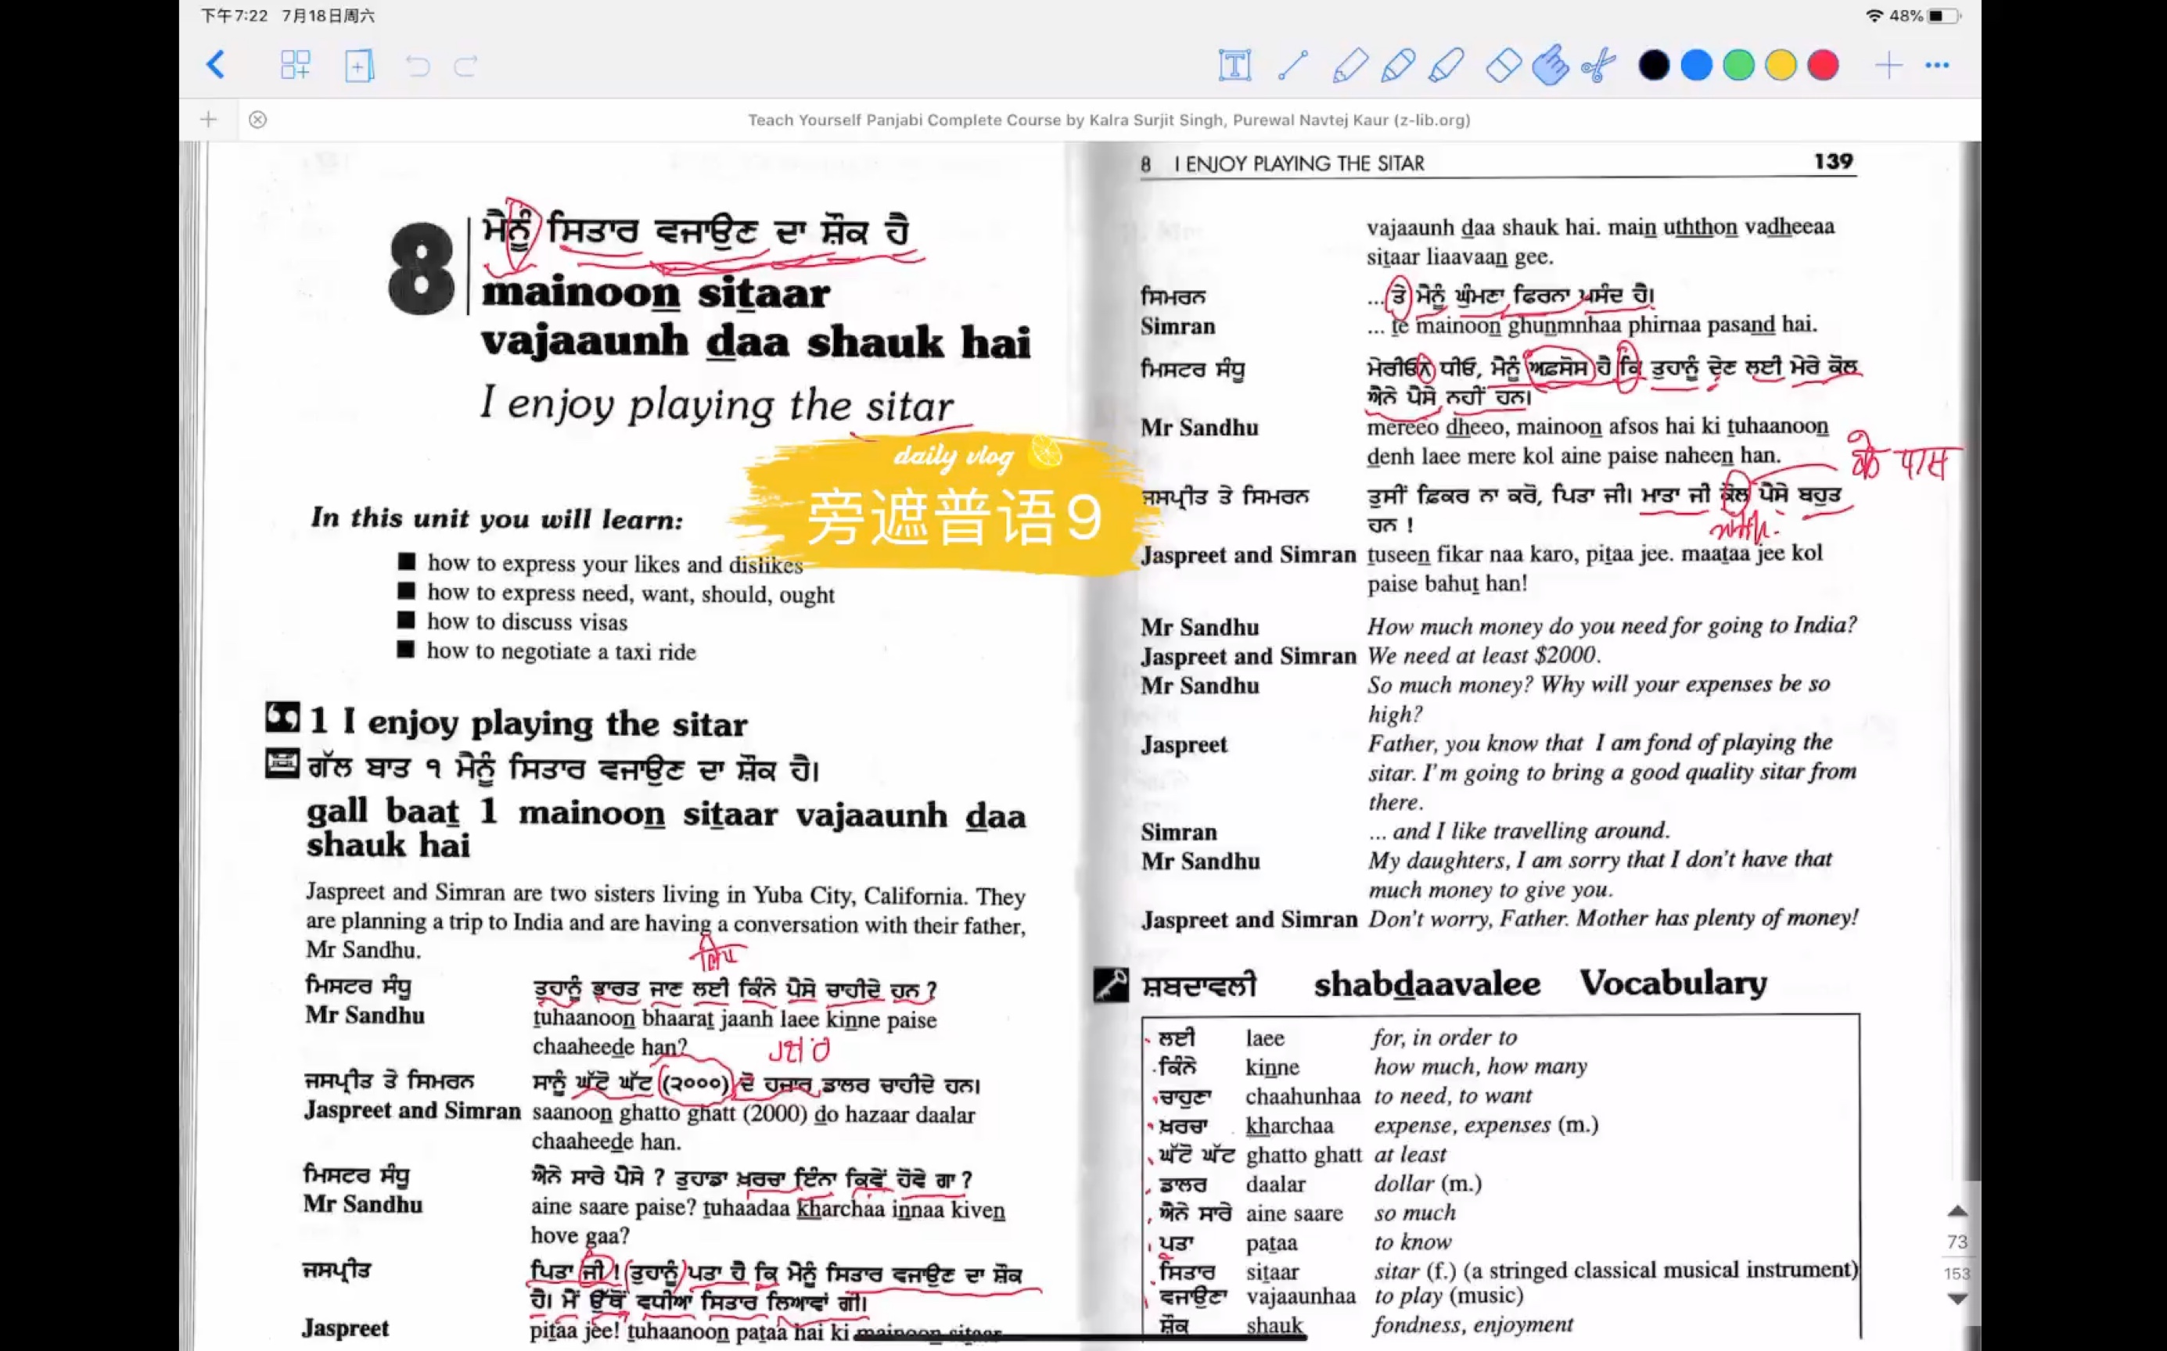This screenshot has width=2167, height=1351.
Task: Tap vocabulary entry 'kinne'
Action: 1272,1068
